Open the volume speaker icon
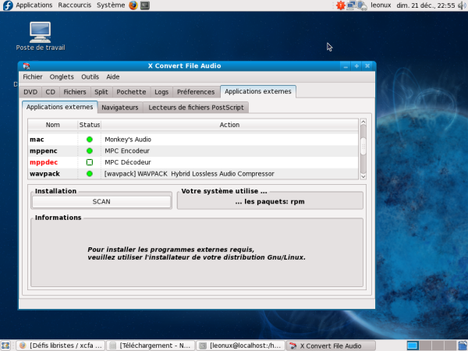The image size is (468, 351). pyautogui.click(x=463, y=5)
